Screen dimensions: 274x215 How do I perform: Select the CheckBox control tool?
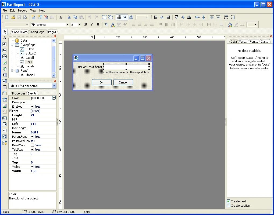pos(4,62)
